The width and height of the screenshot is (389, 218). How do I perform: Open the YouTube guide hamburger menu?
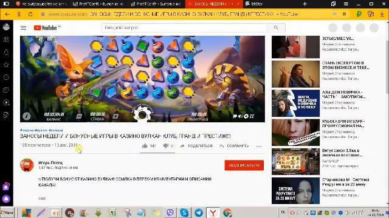(x=23, y=28)
